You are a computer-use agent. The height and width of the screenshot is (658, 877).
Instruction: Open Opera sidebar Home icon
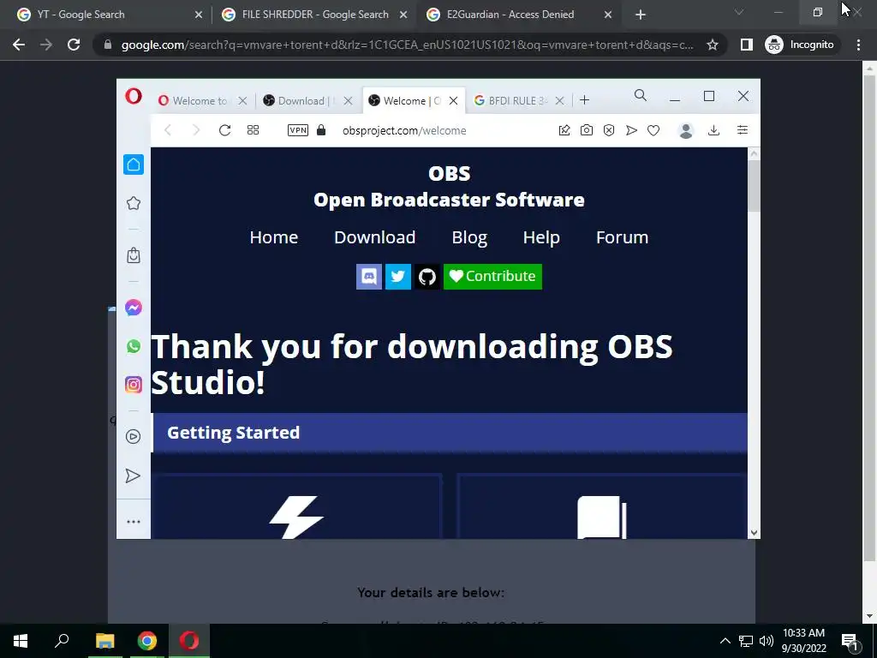[133, 164]
